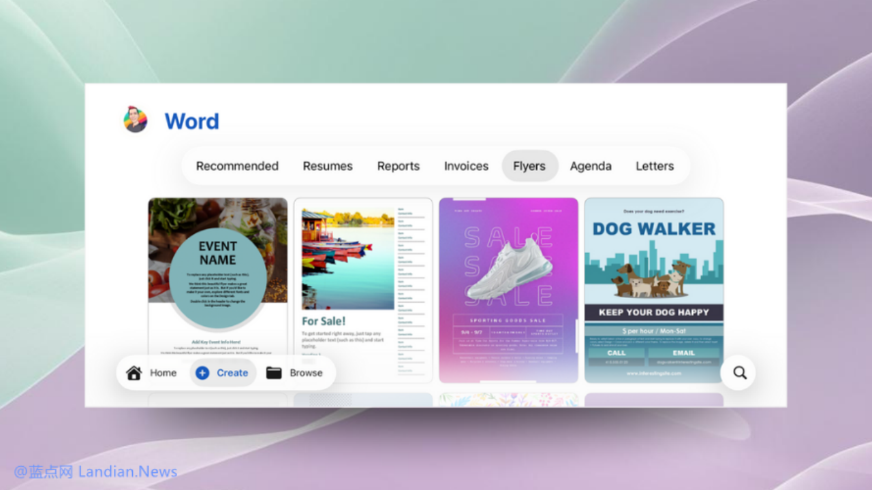Open the Letters category
The height and width of the screenshot is (490, 872).
[655, 166]
